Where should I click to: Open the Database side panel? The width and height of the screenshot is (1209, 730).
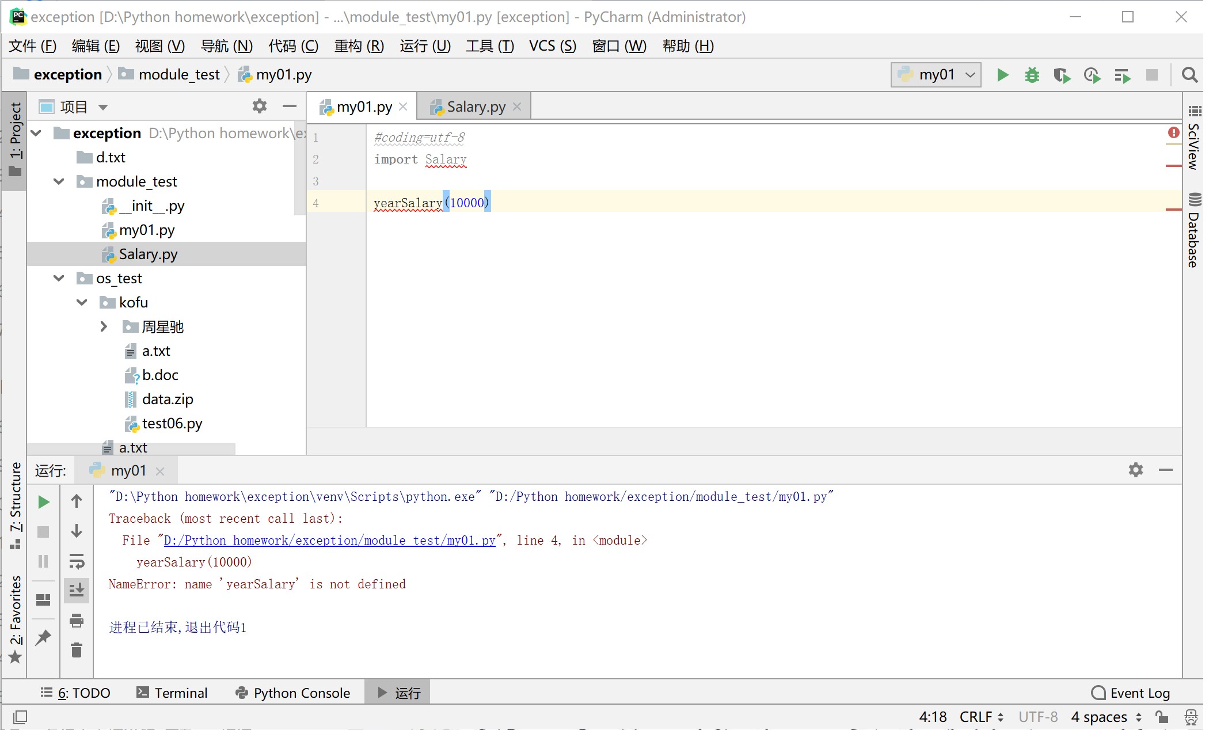tap(1194, 230)
